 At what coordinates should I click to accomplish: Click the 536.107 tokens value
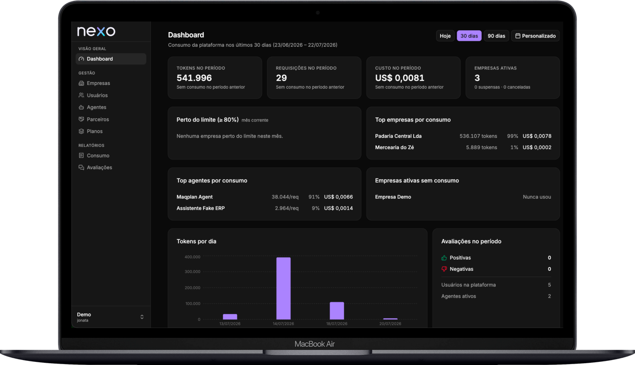pyautogui.click(x=478, y=136)
